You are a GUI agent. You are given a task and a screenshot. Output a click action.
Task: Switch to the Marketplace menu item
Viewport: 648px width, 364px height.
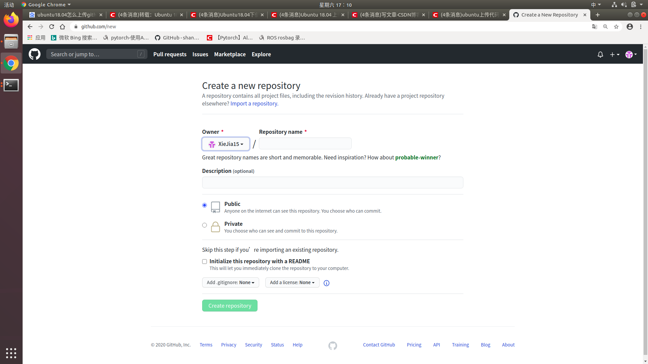tap(230, 54)
